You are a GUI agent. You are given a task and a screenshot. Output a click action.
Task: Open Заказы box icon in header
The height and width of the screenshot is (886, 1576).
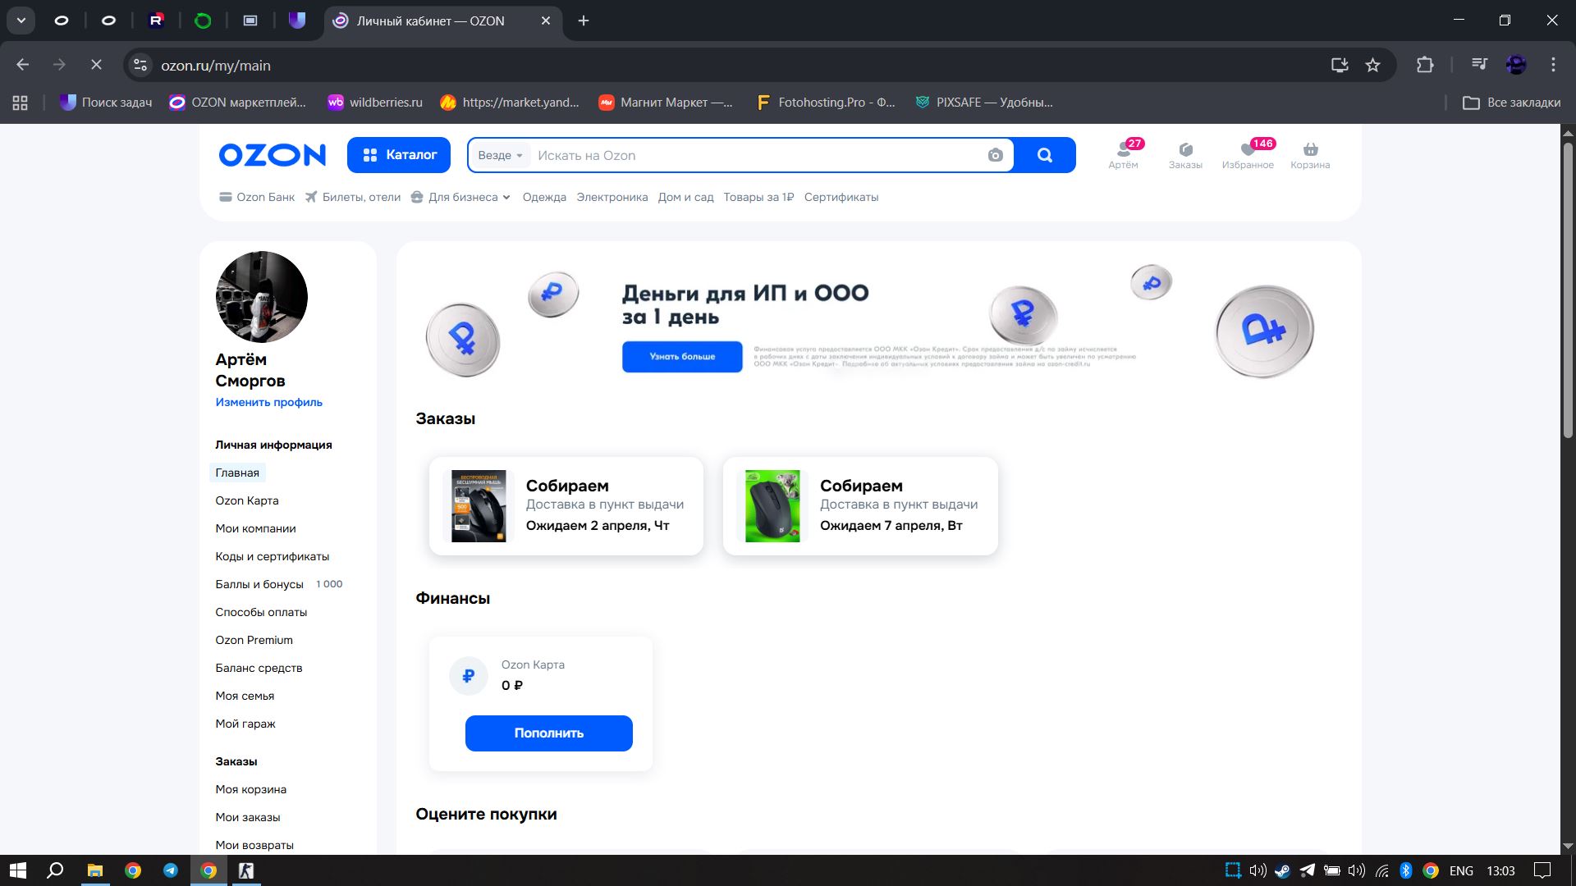coord(1185,154)
